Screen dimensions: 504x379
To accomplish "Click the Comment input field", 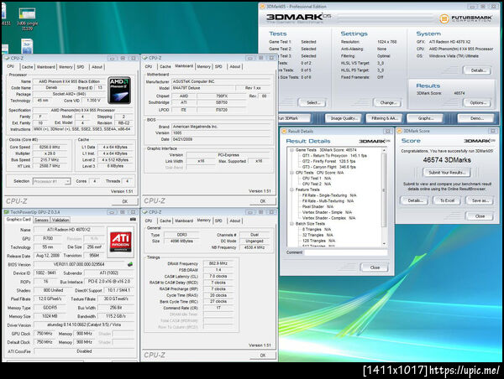I will (346, 252).
